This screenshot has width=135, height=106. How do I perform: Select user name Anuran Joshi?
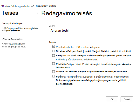tap(59, 31)
